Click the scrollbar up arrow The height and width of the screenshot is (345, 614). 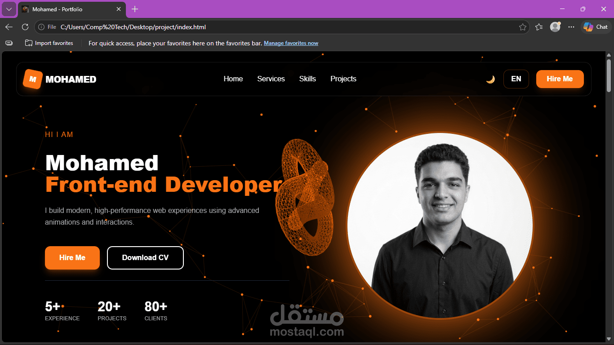click(609, 55)
